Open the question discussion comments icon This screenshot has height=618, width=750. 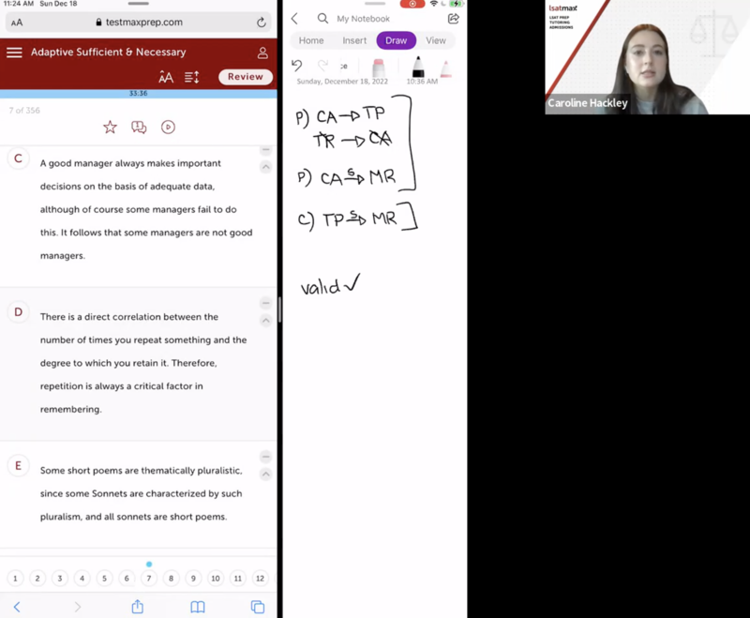[x=139, y=127]
